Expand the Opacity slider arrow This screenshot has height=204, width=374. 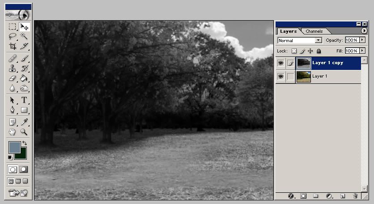click(362, 40)
